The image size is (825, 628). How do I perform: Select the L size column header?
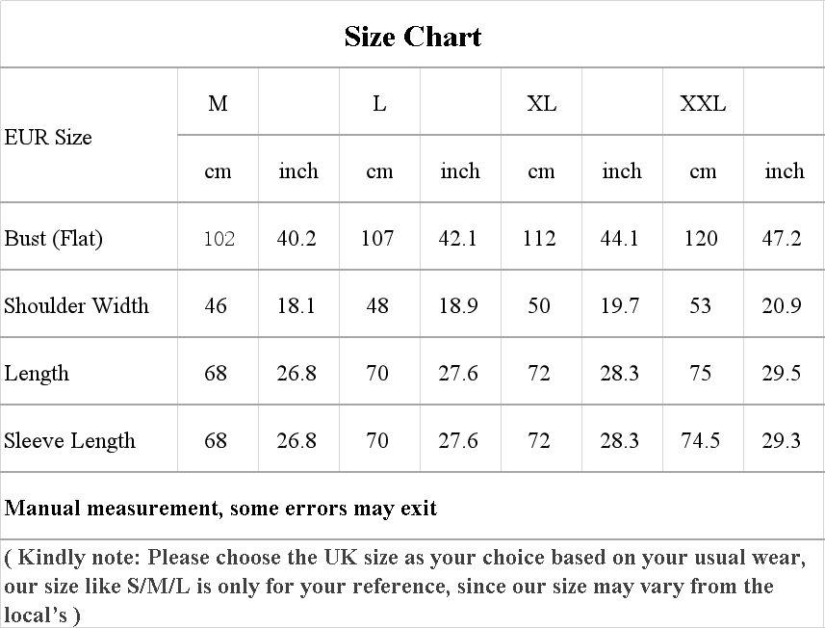[x=379, y=103]
